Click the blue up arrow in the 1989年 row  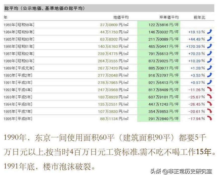[x=210, y=68]
